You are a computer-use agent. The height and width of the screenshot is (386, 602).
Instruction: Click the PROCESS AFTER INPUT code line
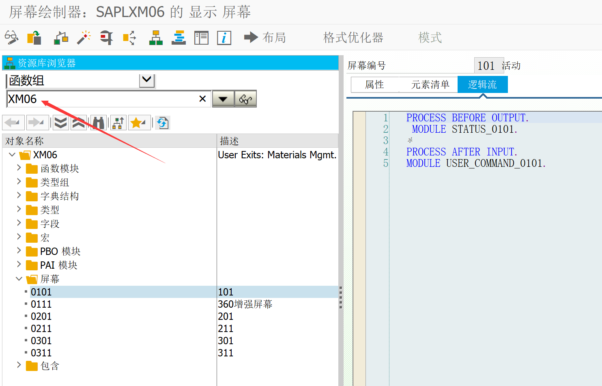pyautogui.click(x=462, y=152)
